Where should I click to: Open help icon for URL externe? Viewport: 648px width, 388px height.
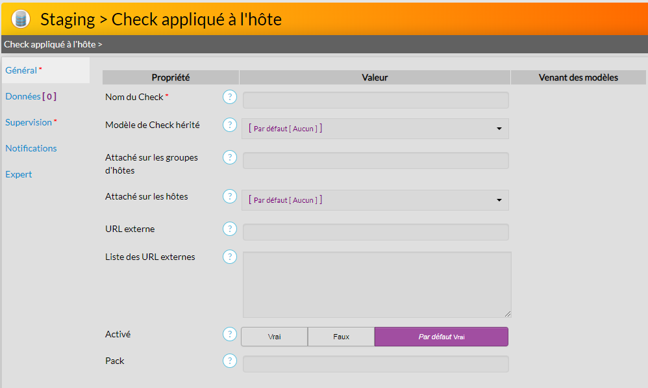[x=230, y=229]
